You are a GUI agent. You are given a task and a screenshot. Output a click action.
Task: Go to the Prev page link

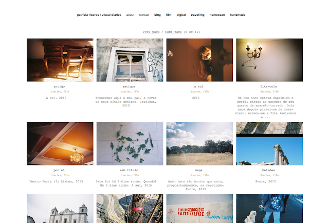click(x=151, y=32)
